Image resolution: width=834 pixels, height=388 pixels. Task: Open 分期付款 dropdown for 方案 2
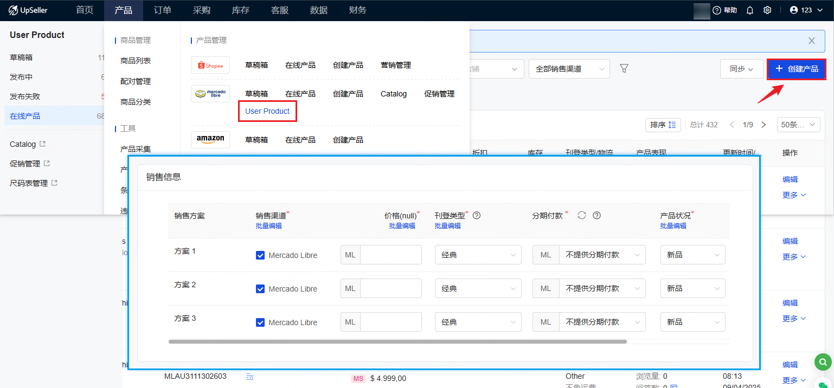pyautogui.click(x=602, y=288)
